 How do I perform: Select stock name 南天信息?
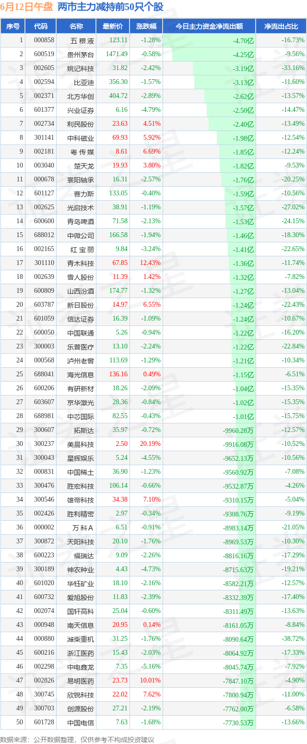coord(81,625)
